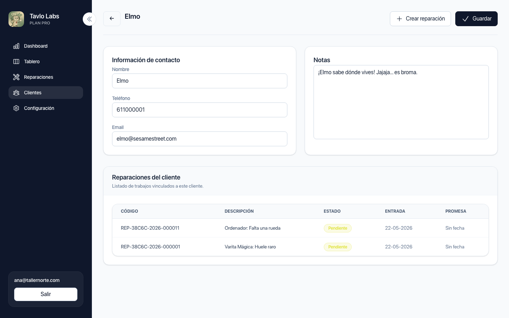Collapse the sidebar with the double-chevron button

89,19
